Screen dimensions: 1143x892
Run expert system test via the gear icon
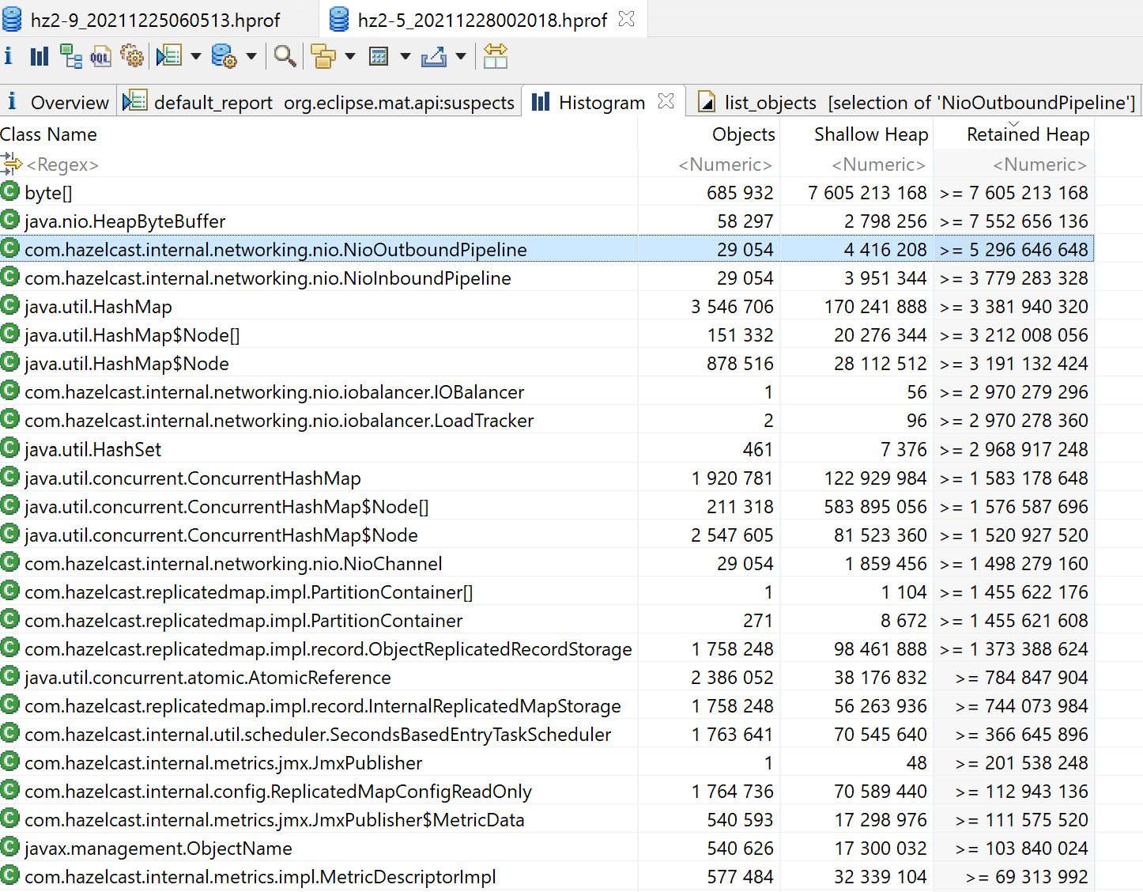131,56
